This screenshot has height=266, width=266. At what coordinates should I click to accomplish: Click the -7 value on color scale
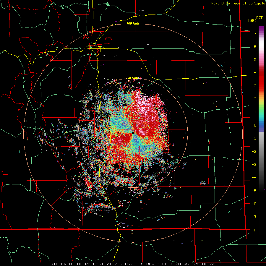254,217
